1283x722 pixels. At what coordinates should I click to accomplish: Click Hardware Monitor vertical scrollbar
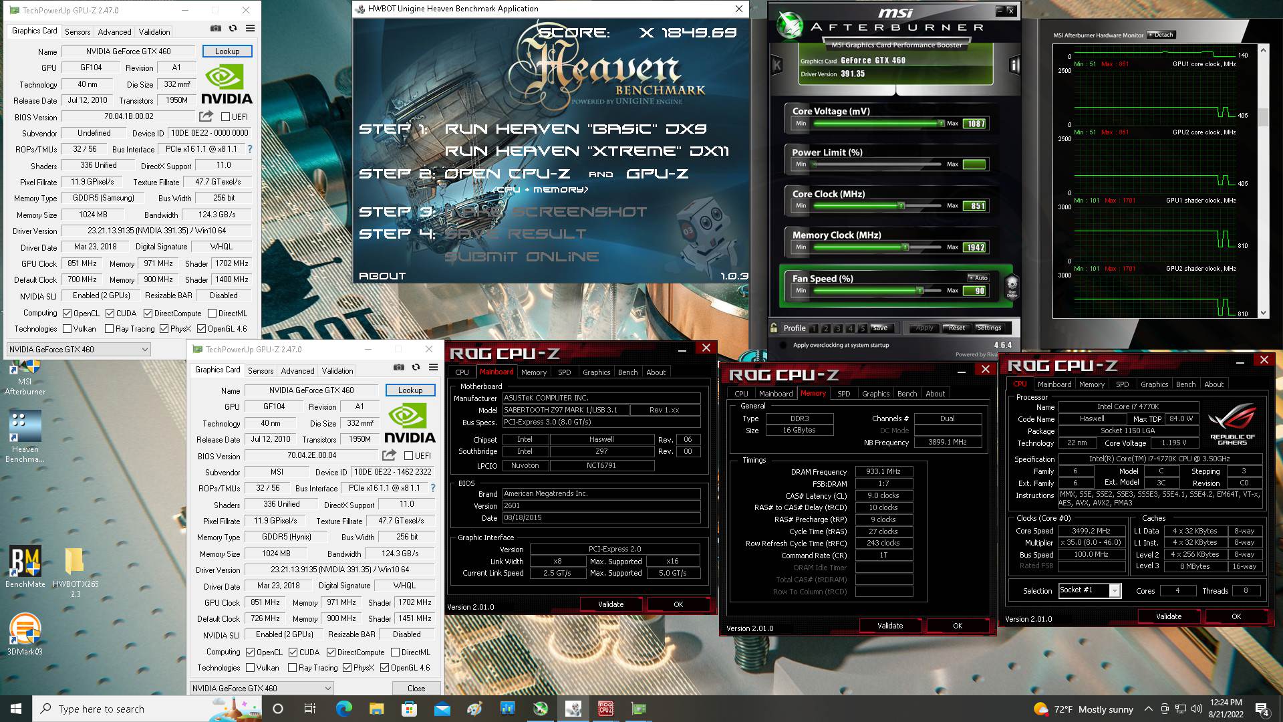pyautogui.click(x=1263, y=181)
